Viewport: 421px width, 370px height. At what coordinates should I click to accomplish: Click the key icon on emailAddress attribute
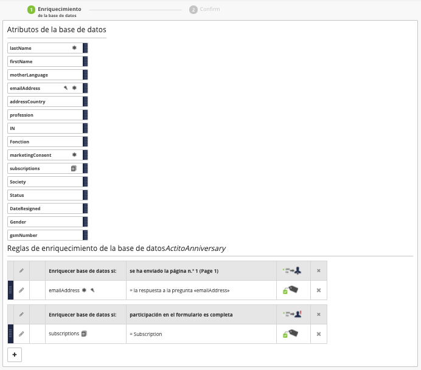(x=66, y=88)
